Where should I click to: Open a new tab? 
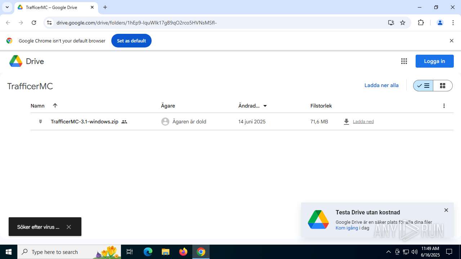coord(105,7)
